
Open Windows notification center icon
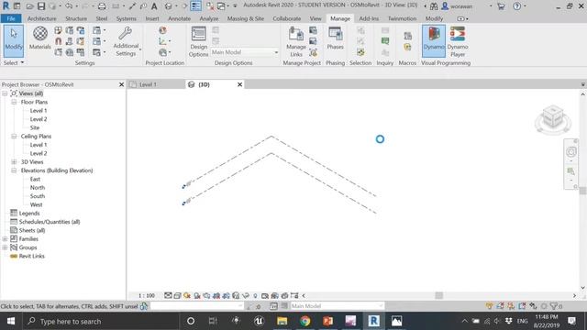[571, 321]
